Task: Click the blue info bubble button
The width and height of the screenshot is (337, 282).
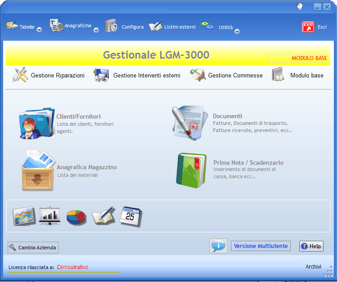Action: [x=218, y=246]
